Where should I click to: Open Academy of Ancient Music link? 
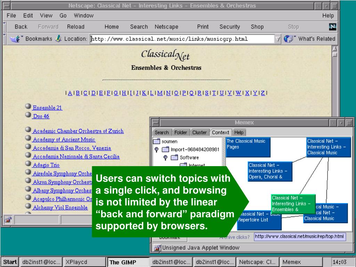coord(64,139)
